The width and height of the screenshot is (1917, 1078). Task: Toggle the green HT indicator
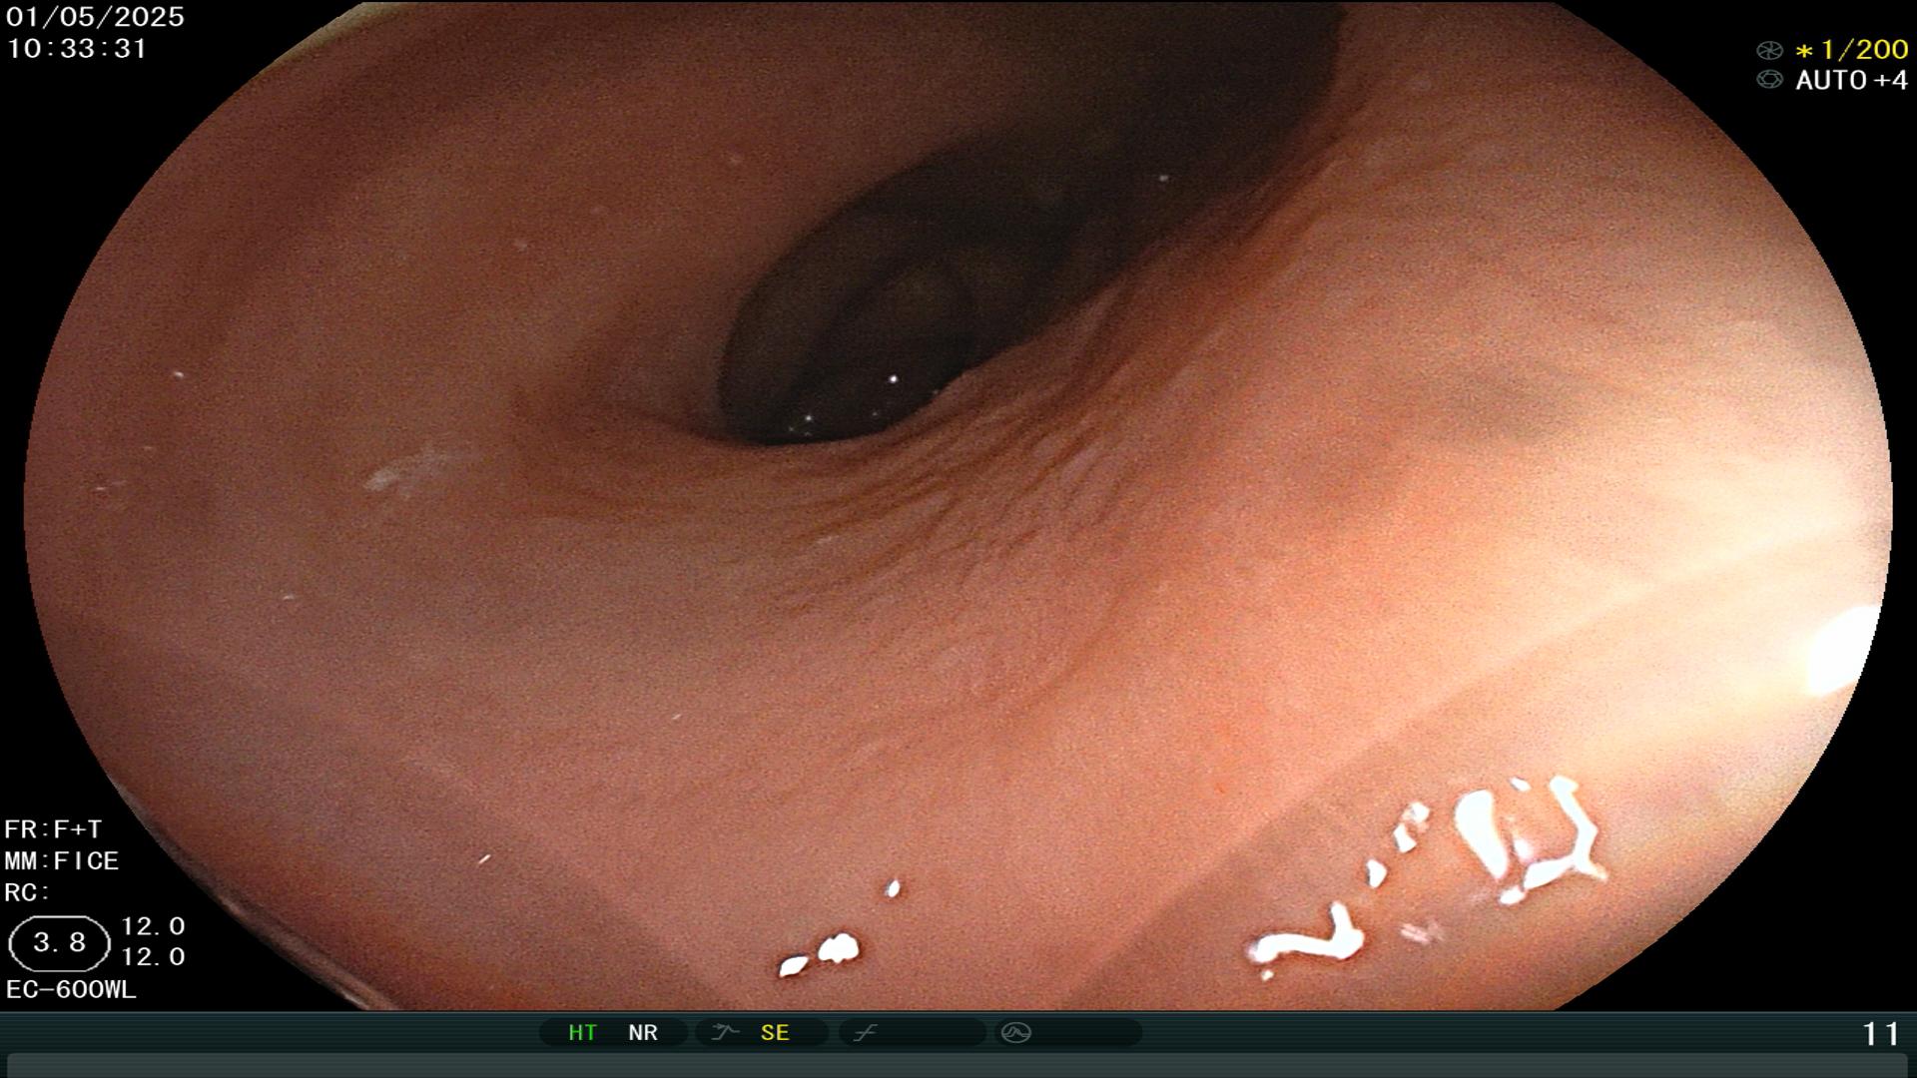coord(582,1032)
